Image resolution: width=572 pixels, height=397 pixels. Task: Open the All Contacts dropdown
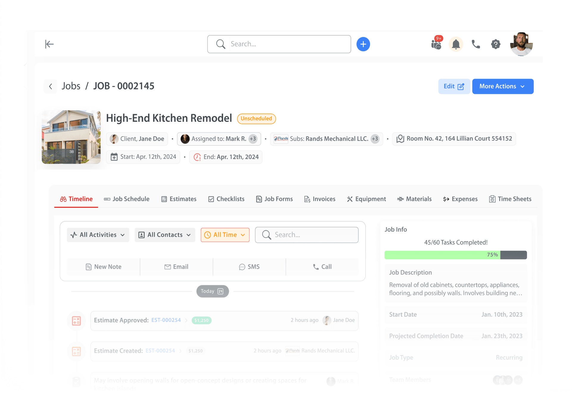(165, 235)
